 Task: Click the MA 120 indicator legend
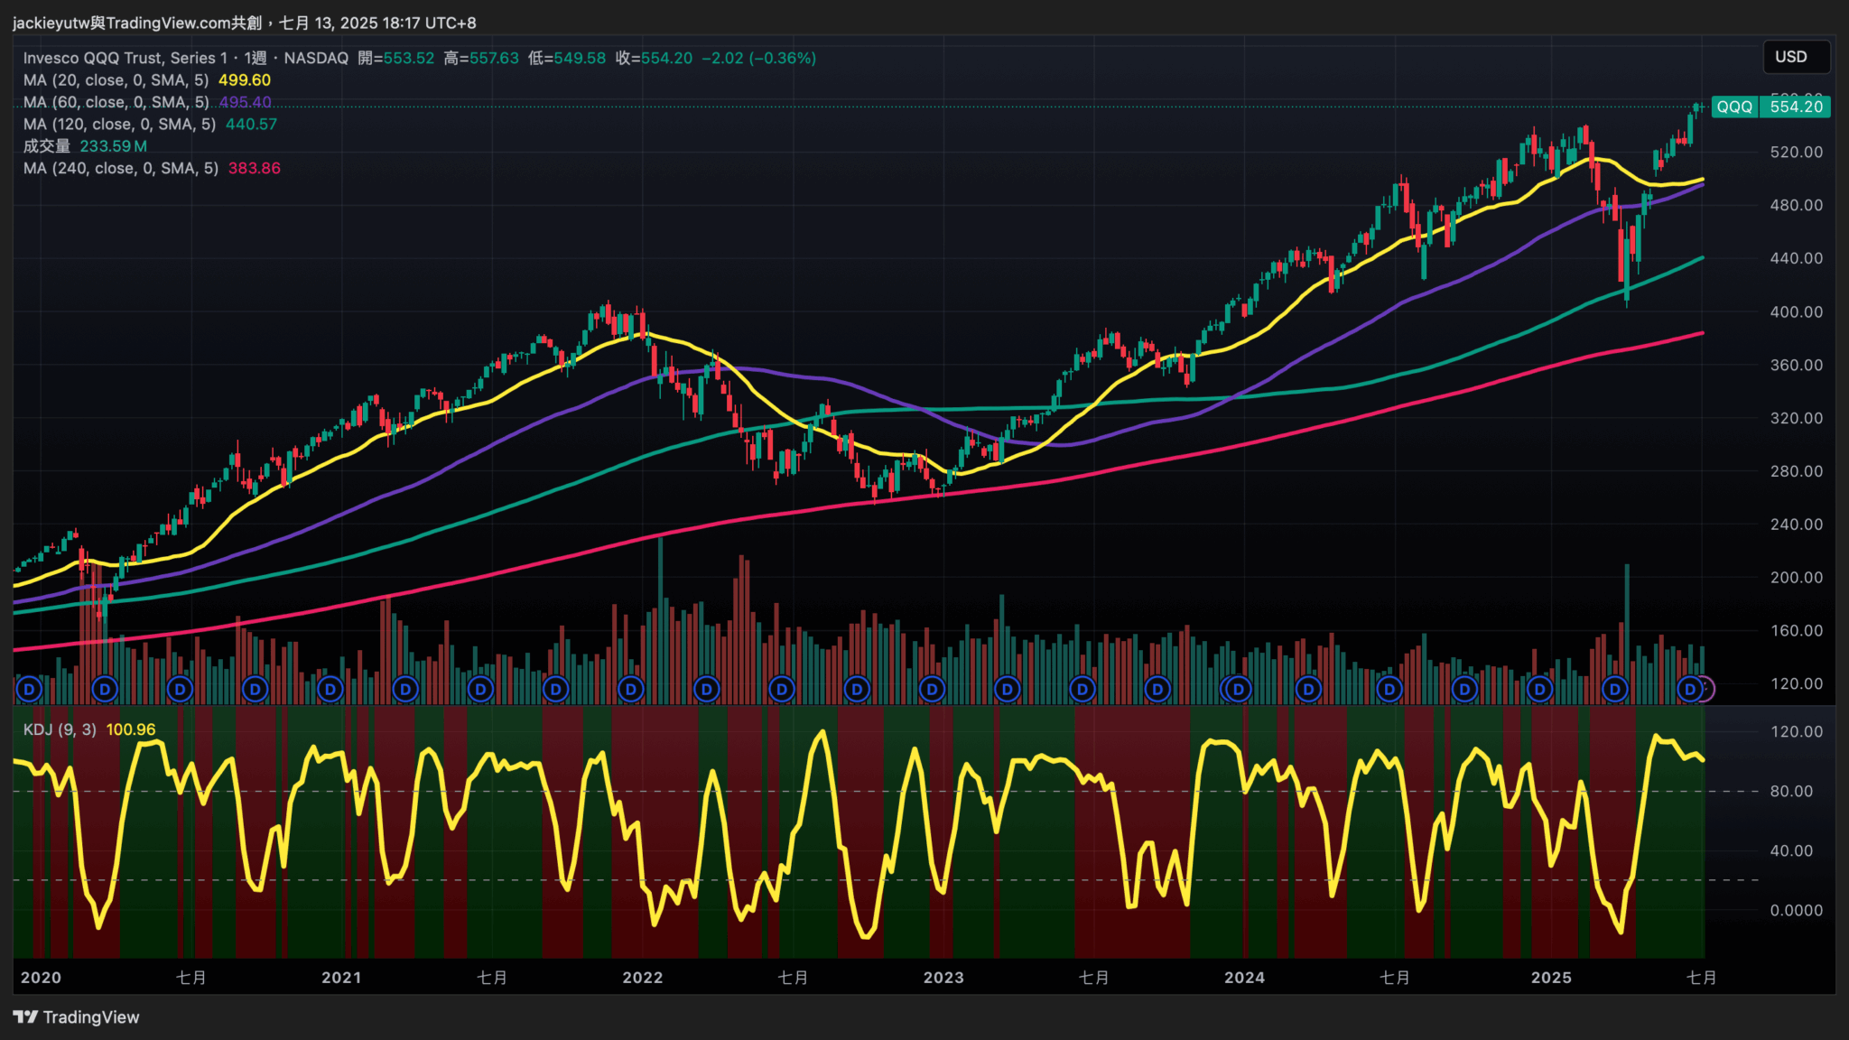coord(119,125)
